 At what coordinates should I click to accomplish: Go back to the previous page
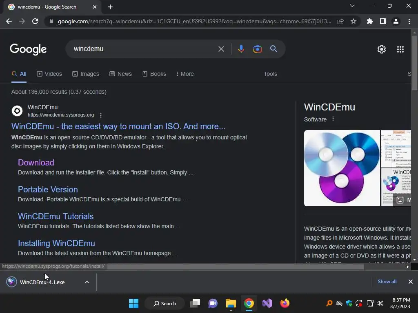pyautogui.click(x=9, y=21)
